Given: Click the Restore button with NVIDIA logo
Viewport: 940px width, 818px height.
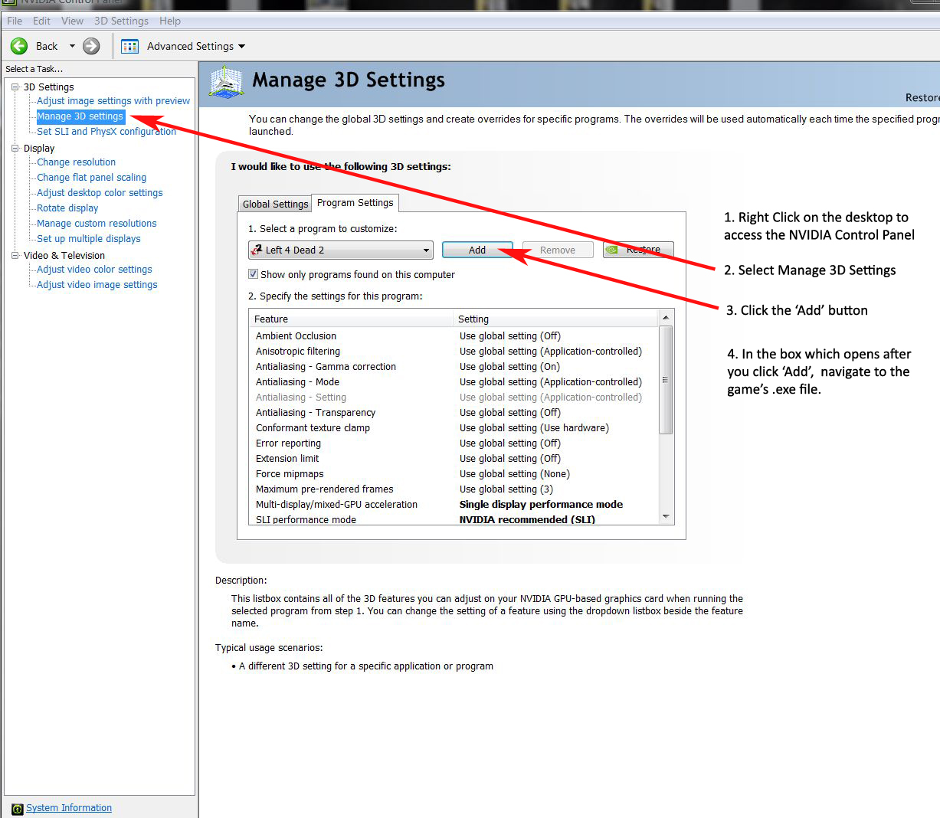Looking at the screenshot, I should pos(638,250).
